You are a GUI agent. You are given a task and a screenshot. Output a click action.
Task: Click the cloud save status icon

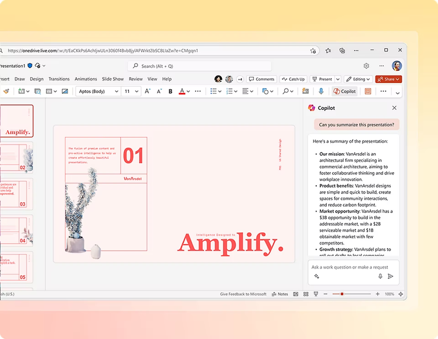(38, 66)
